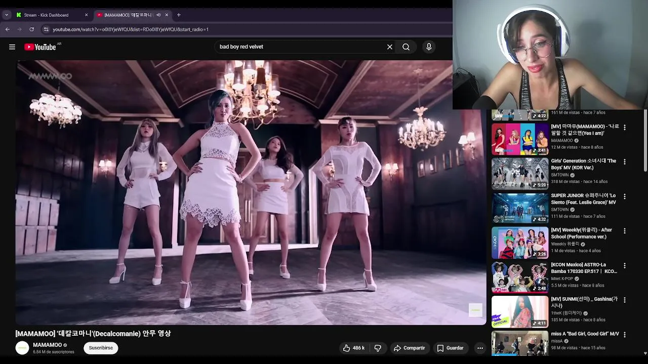Go to the YouTube home logo

point(40,47)
